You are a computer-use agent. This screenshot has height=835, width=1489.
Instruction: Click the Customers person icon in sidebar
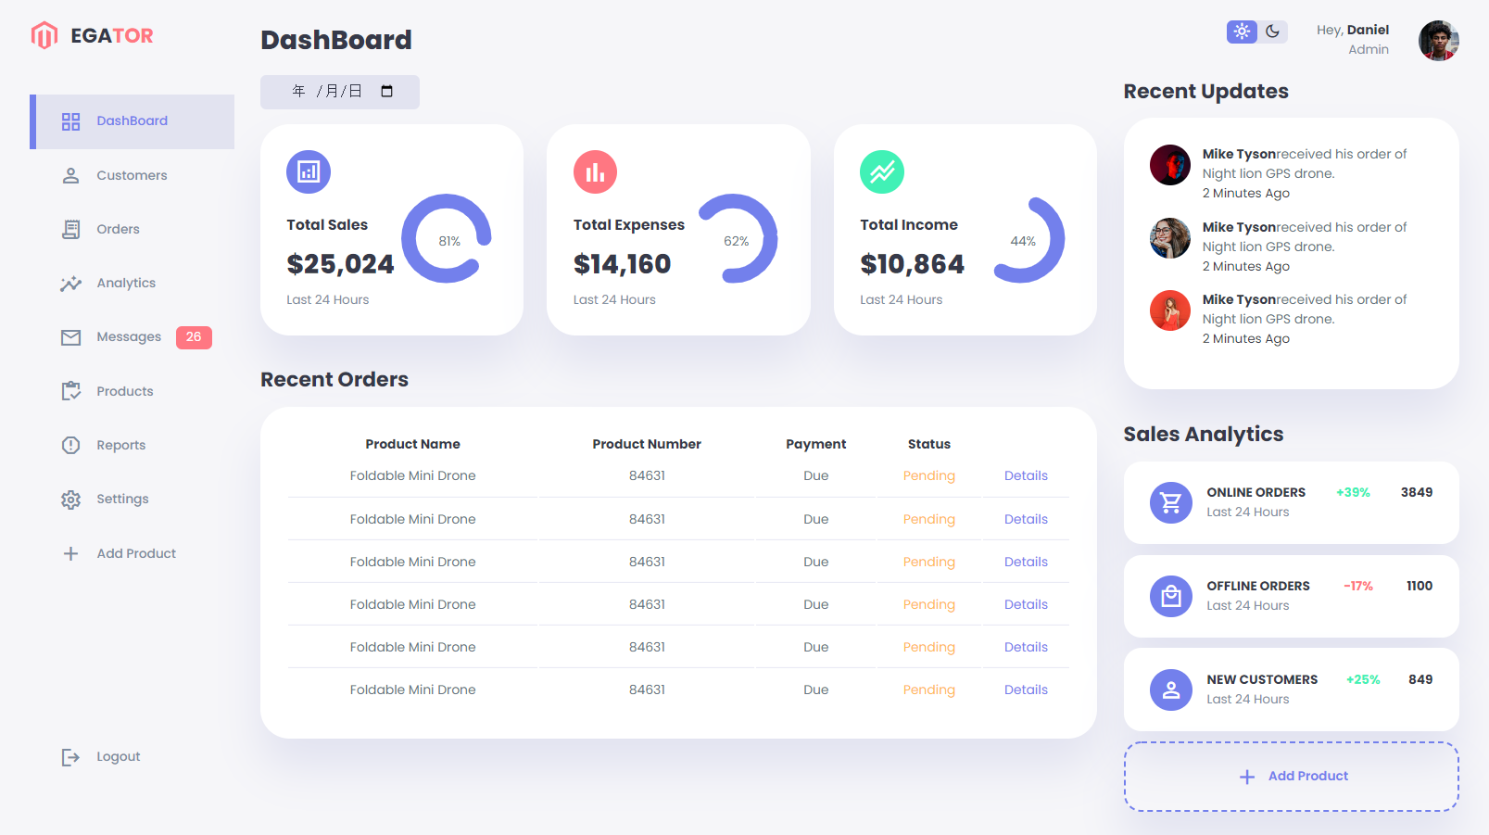[x=70, y=175]
